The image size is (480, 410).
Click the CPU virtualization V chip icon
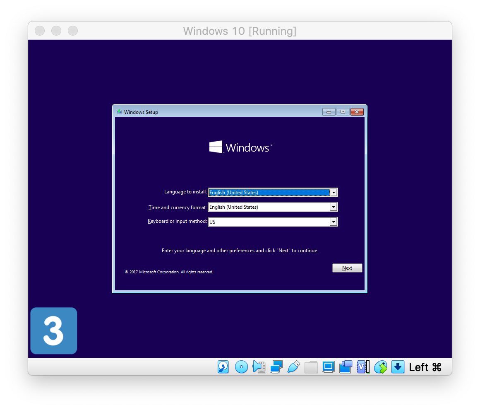[x=363, y=367]
